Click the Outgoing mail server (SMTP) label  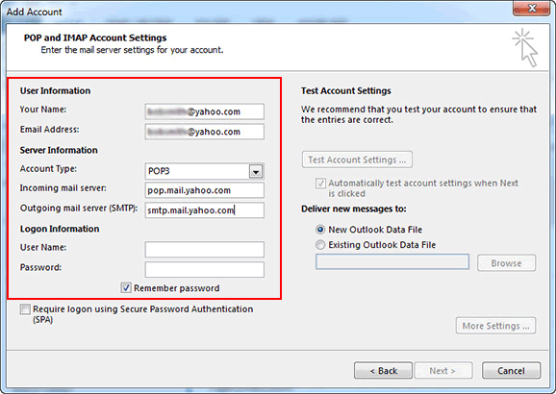click(79, 208)
